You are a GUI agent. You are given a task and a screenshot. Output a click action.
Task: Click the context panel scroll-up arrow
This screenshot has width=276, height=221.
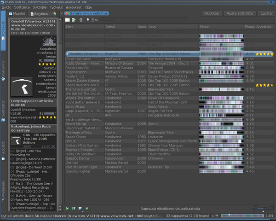coord(60,19)
